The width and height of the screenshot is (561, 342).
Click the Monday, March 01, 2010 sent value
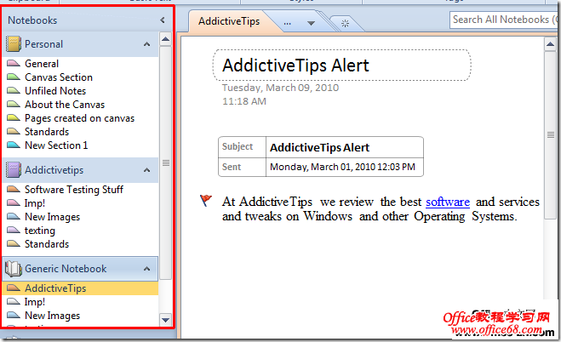click(x=342, y=167)
